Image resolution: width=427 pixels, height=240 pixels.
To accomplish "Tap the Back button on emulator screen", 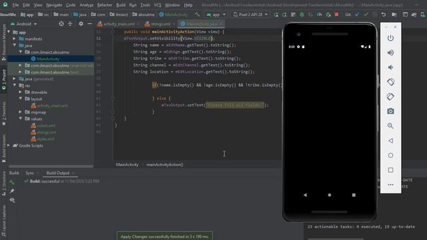I will click(x=305, y=195).
